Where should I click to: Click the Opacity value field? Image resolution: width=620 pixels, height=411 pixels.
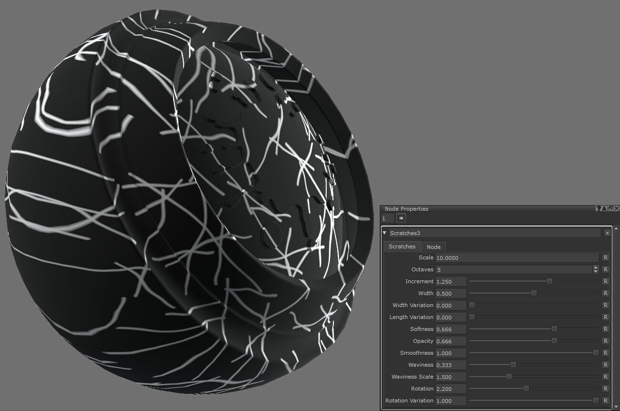click(x=450, y=341)
